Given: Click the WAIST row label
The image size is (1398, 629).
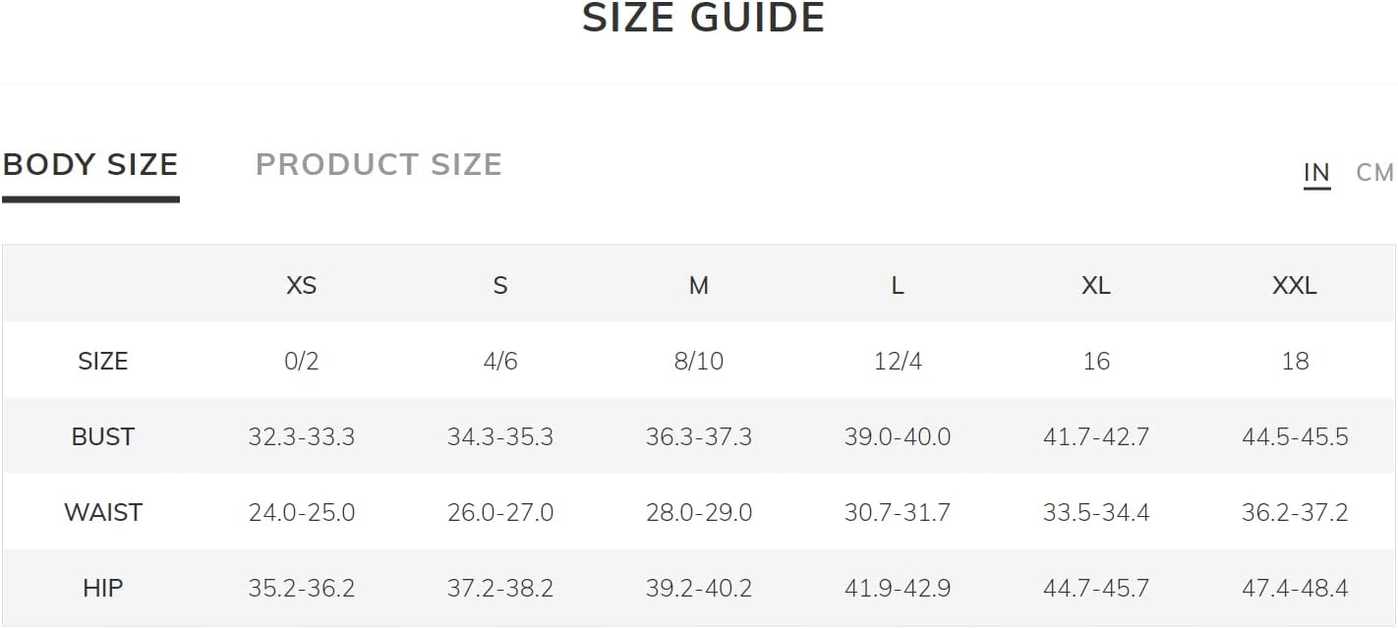Looking at the screenshot, I should pos(103,513).
